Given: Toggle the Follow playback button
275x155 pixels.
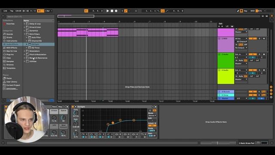Looking at the screenshot, I should pos(86,11).
